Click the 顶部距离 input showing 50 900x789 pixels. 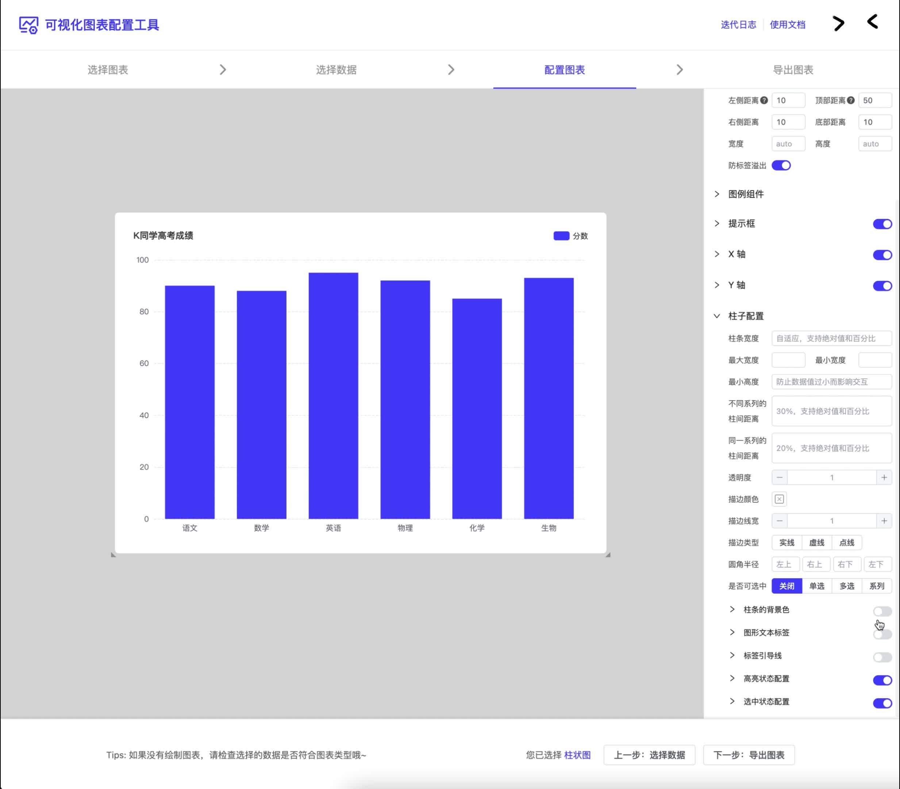(876, 100)
